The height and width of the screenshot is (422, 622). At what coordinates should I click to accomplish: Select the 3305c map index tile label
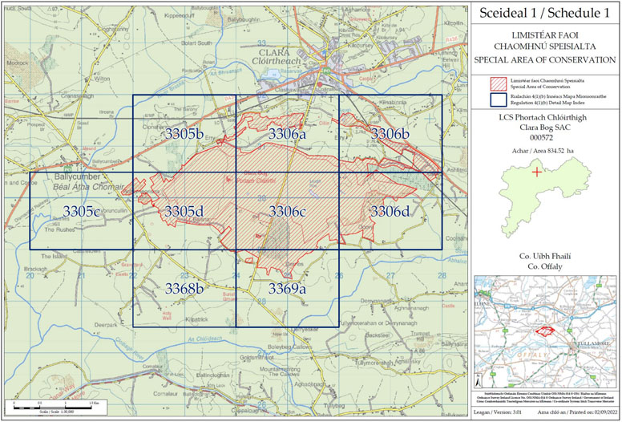pyautogui.click(x=81, y=212)
